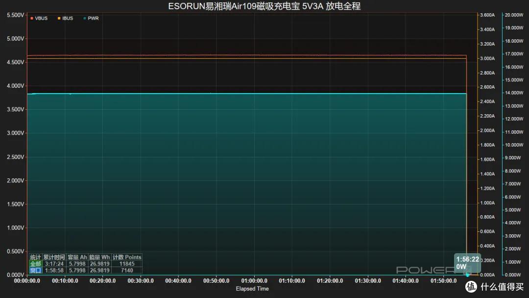This screenshot has width=529, height=298.
Task: Click the 1:56:22 0W cursor tooltip
Action: tap(467, 263)
